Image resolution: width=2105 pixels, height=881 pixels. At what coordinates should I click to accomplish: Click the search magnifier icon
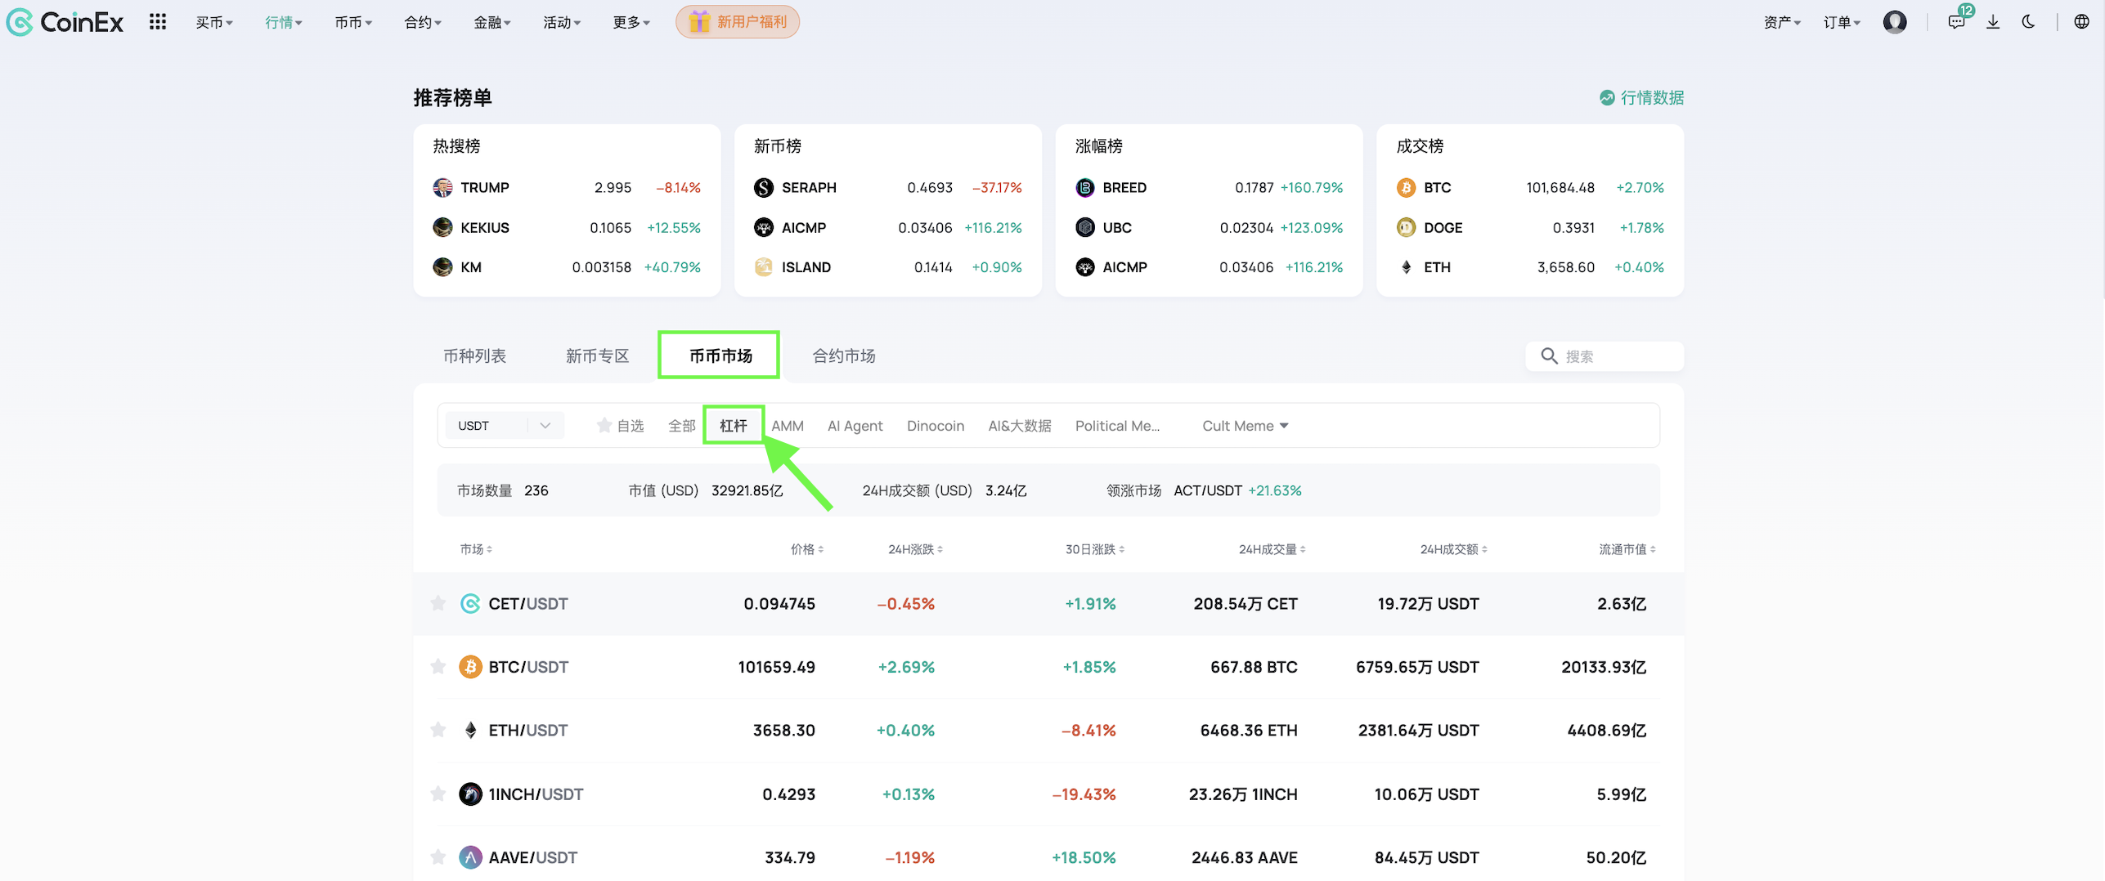1548,356
